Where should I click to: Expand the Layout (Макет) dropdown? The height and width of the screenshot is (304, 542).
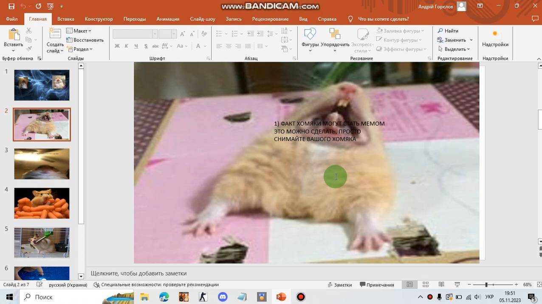pos(79,31)
